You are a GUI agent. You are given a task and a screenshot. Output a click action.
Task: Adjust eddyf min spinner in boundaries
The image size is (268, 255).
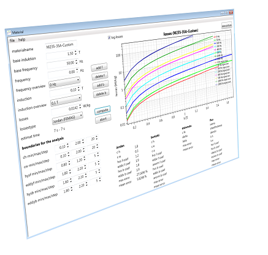click(70, 172)
